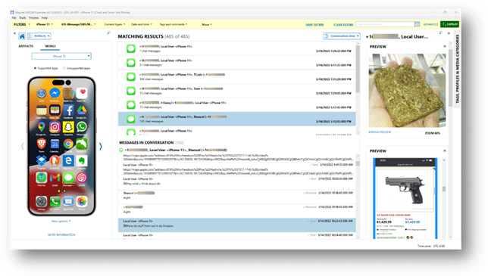Select the Gmail app icon on the phone
This screenshot has height=276, width=488.
tap(55, 178)
